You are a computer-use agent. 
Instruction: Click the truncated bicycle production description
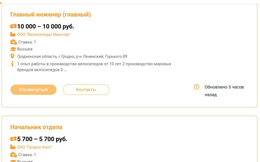(94, 67)
